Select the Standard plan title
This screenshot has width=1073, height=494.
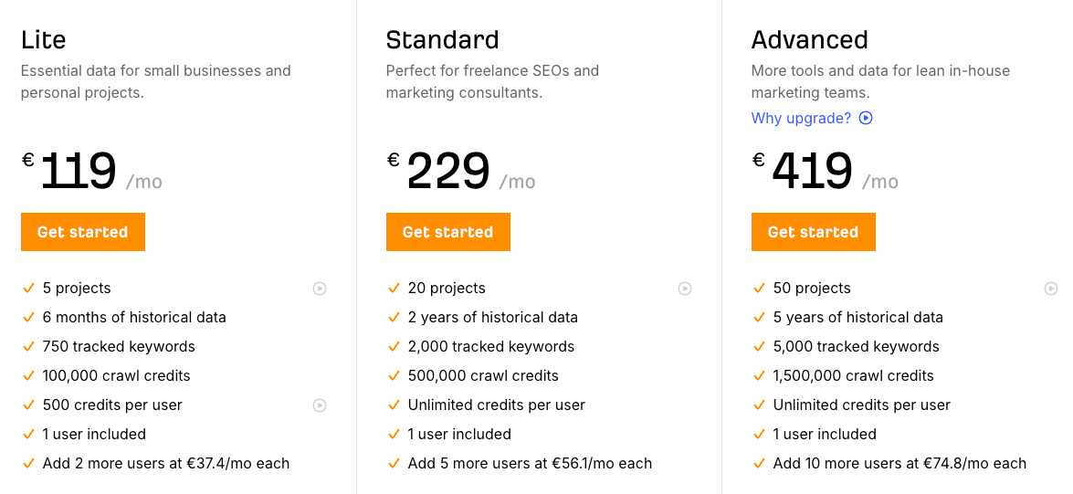click(x=442, y=40)
